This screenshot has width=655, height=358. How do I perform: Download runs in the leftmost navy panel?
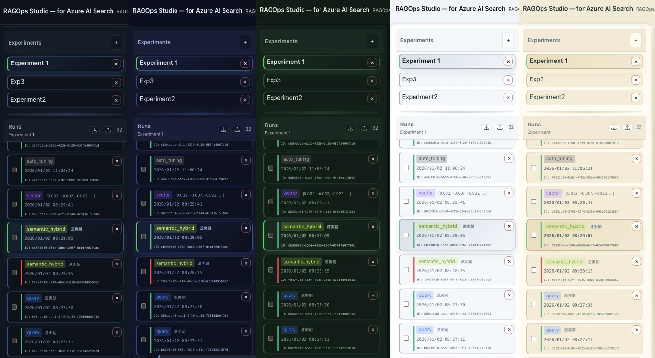95,130
